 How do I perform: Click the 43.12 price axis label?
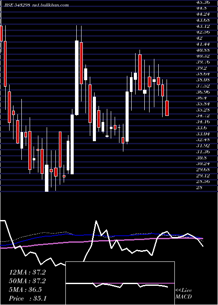point(203,26)
